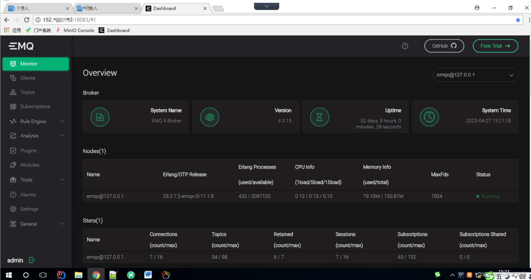The image size is (531, 280).
Task: Open File Explorer from the taskbar
Action: pos(78,275)
